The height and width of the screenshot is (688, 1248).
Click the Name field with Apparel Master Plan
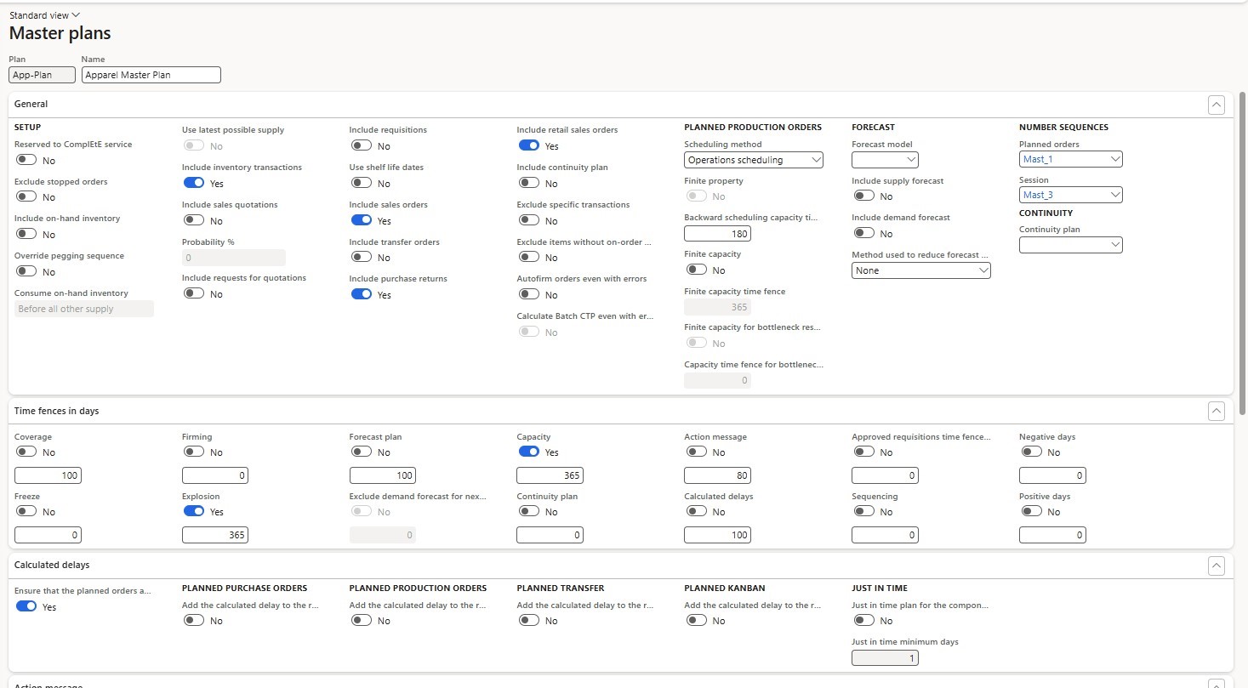click(151, 75)
